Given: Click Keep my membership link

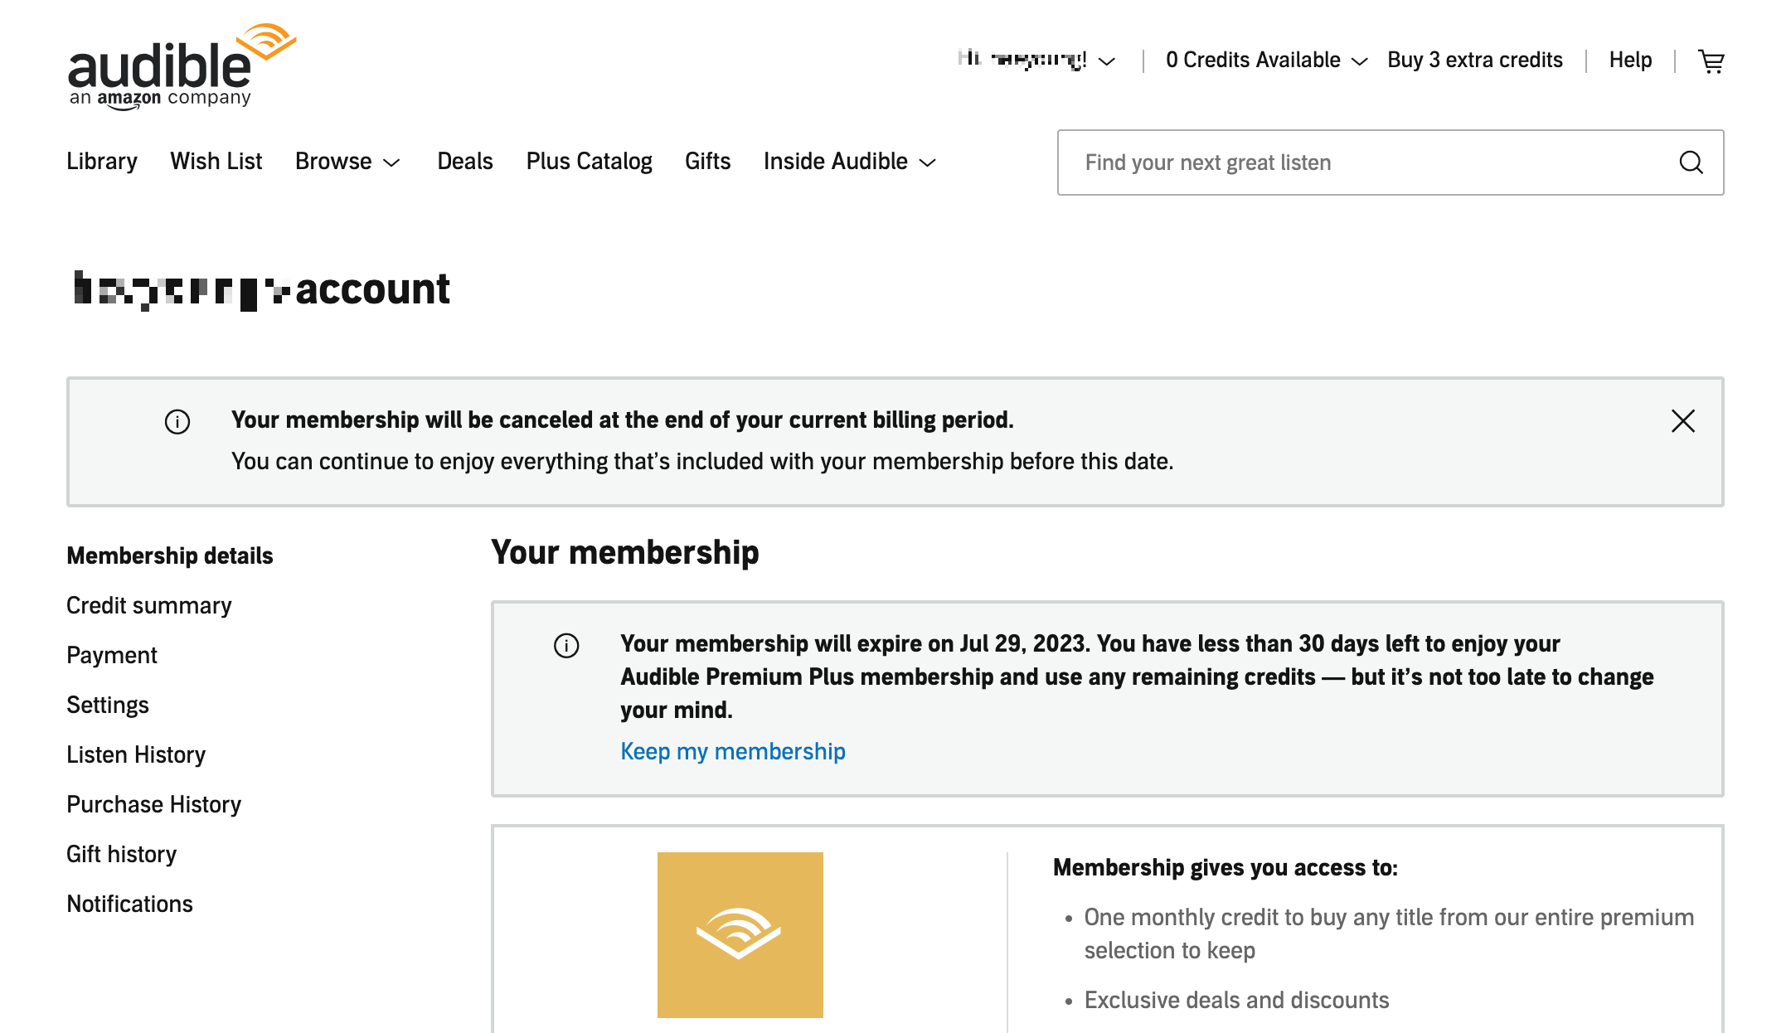Looking at the screenshot, I should pyautogui.click(x=733, y=751).
